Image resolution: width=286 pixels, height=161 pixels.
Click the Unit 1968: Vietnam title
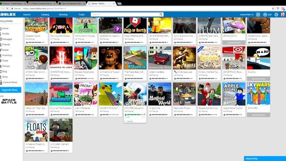[x=60, y=144]
